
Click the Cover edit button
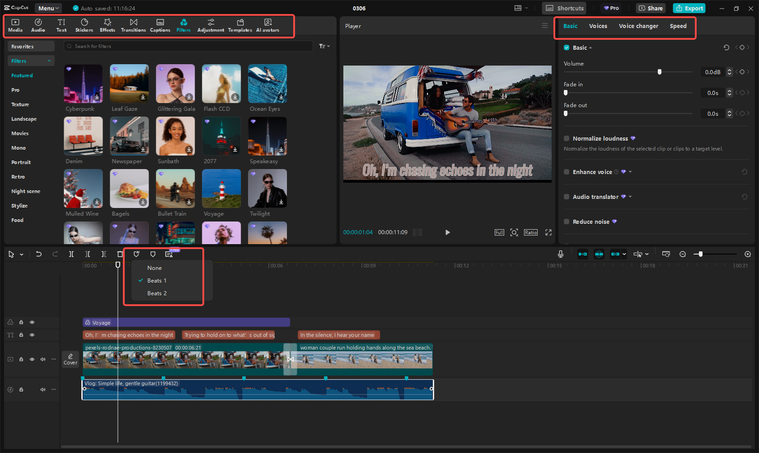tap(70, 359)
